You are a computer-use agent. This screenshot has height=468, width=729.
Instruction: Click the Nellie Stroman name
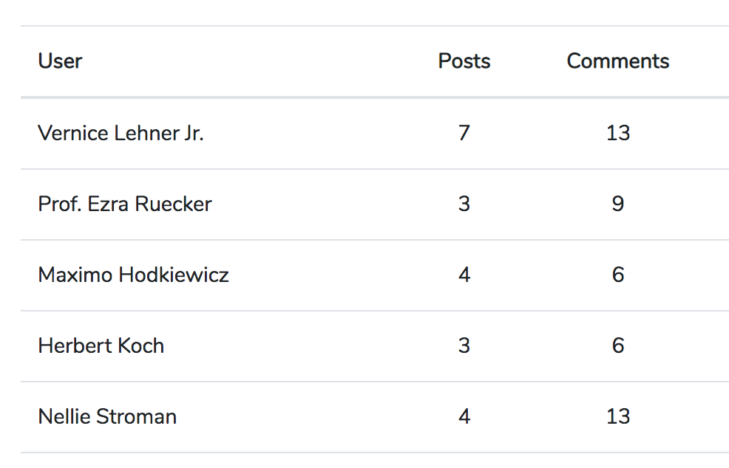[x=107, y=416]
